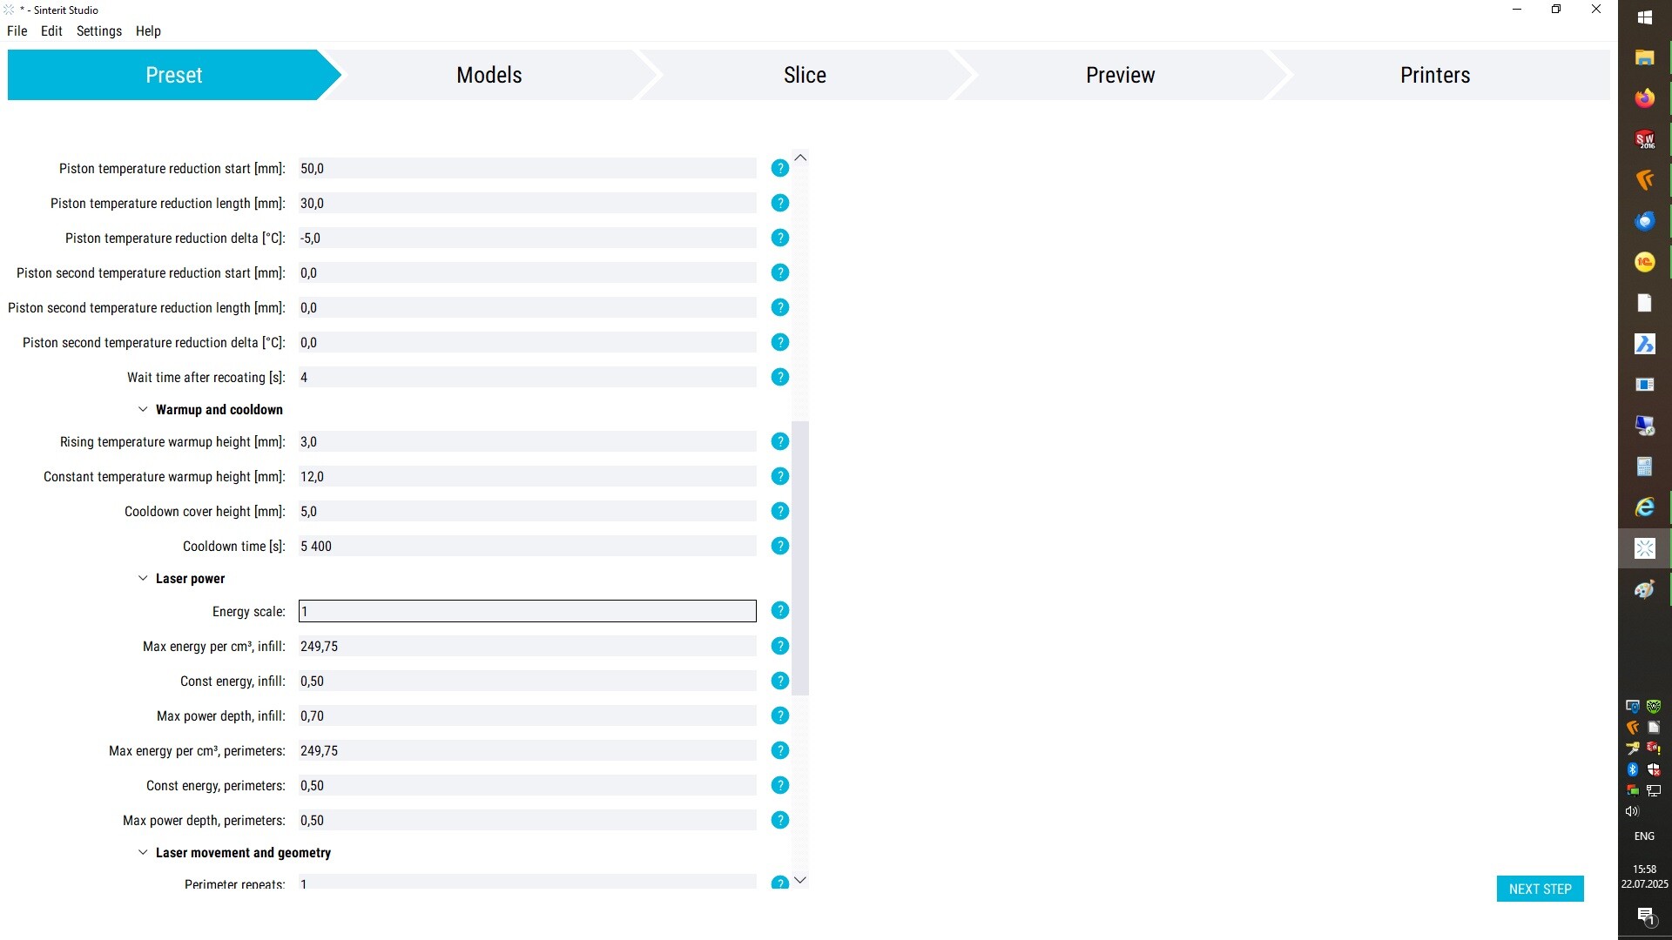The height and width of the screenshot is (940, 1672).
Task: Open help for Piston temperature reduction delta
Action: coord(779,238)
